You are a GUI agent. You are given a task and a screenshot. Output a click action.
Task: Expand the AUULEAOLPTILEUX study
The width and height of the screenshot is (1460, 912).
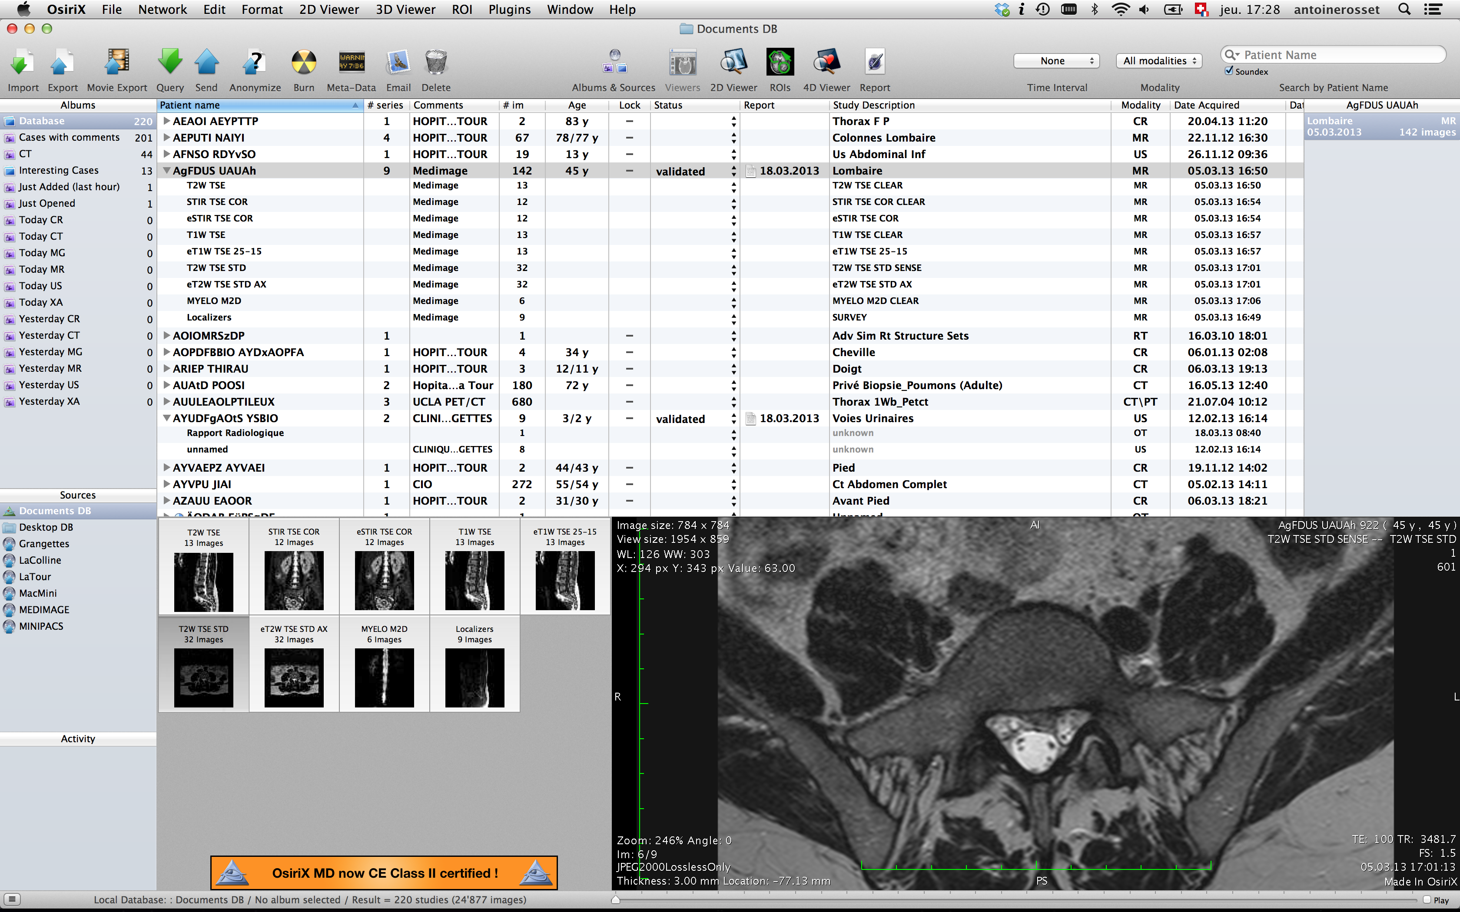tap(166, 402)
